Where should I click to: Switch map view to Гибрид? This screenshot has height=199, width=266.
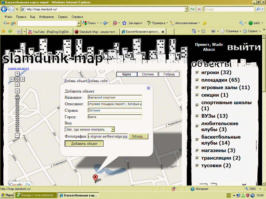pyautogui.click(x=169, y=74)
